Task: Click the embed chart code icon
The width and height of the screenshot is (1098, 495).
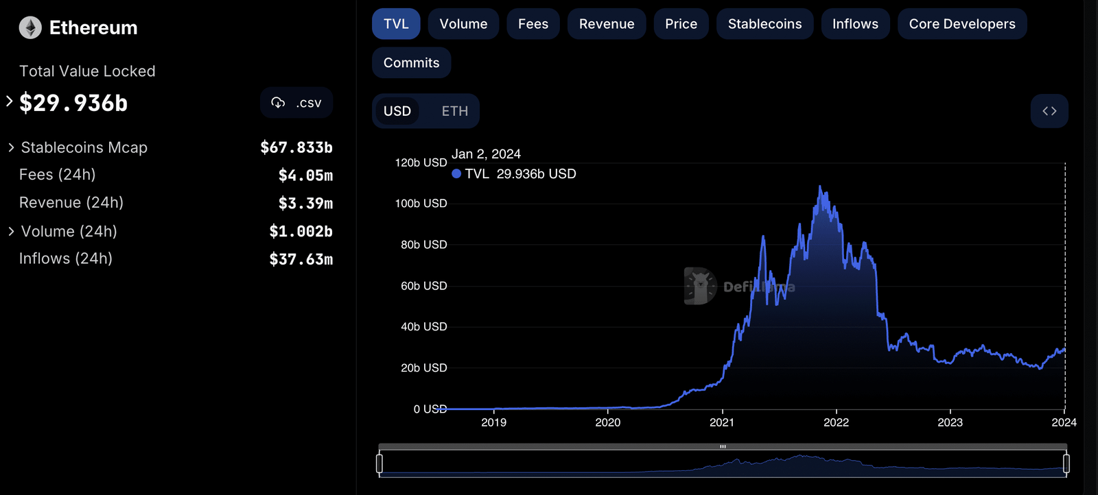Action: 1049,111
